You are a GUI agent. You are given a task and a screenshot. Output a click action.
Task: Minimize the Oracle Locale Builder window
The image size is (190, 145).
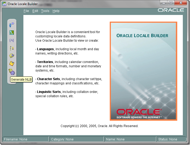(164, 3)
